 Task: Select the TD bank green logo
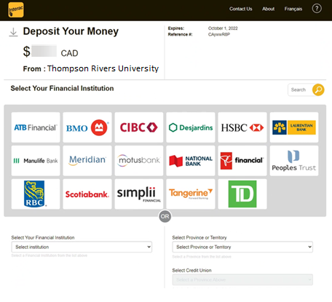242,194
